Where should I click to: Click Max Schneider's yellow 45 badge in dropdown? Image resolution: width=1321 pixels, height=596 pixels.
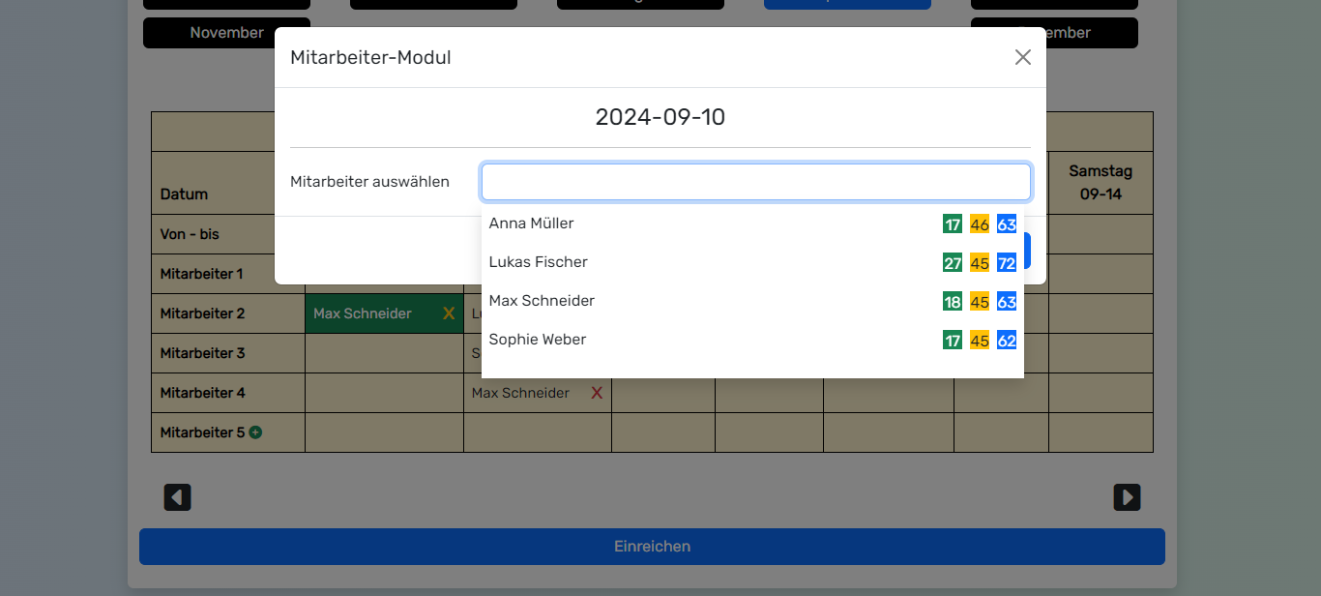[980, 302]
